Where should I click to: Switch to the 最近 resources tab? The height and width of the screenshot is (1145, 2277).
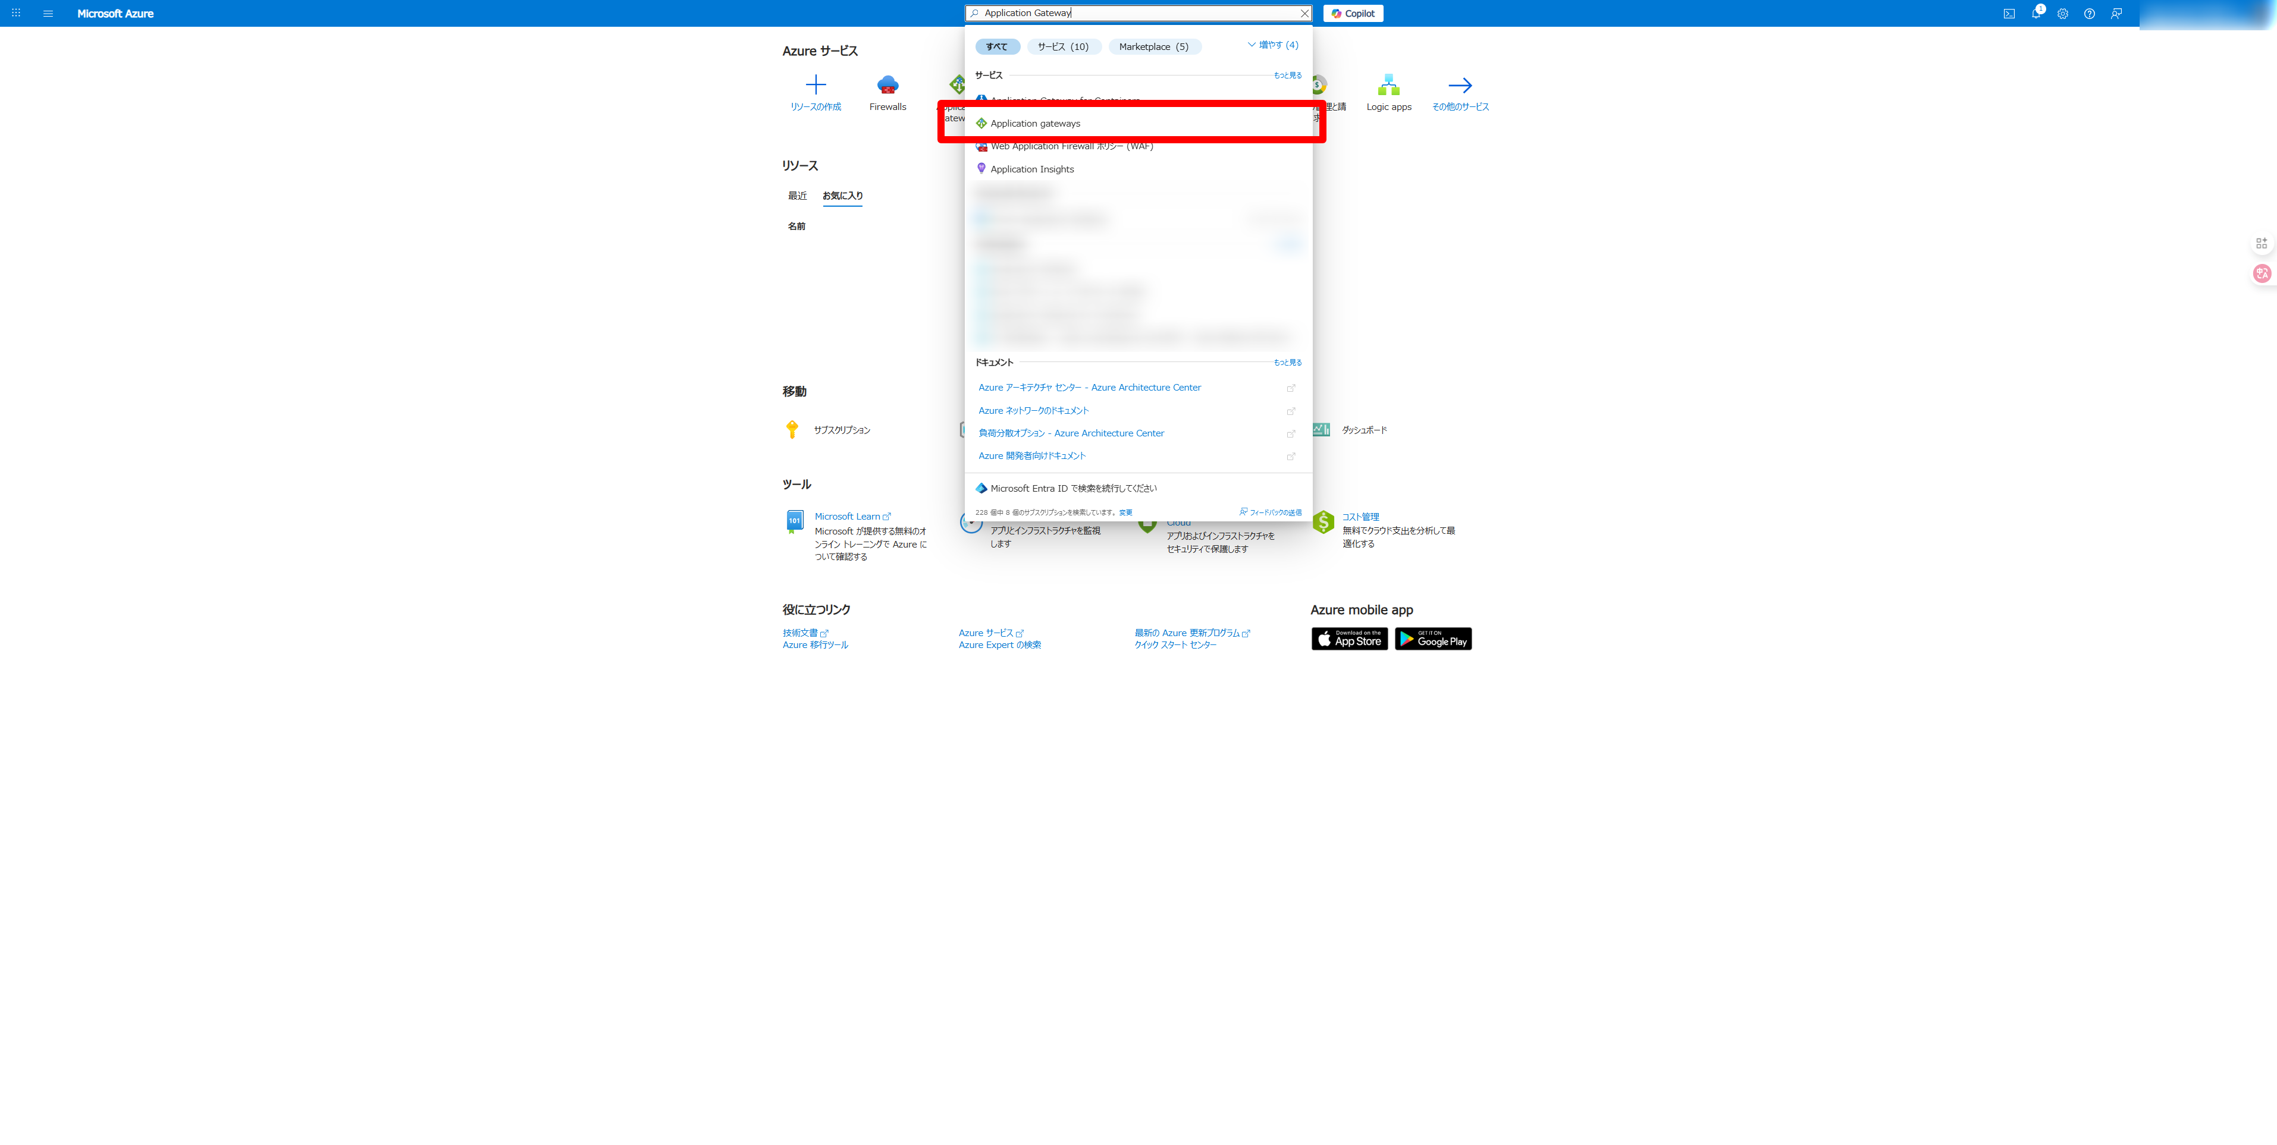click(x=797, y=196)
